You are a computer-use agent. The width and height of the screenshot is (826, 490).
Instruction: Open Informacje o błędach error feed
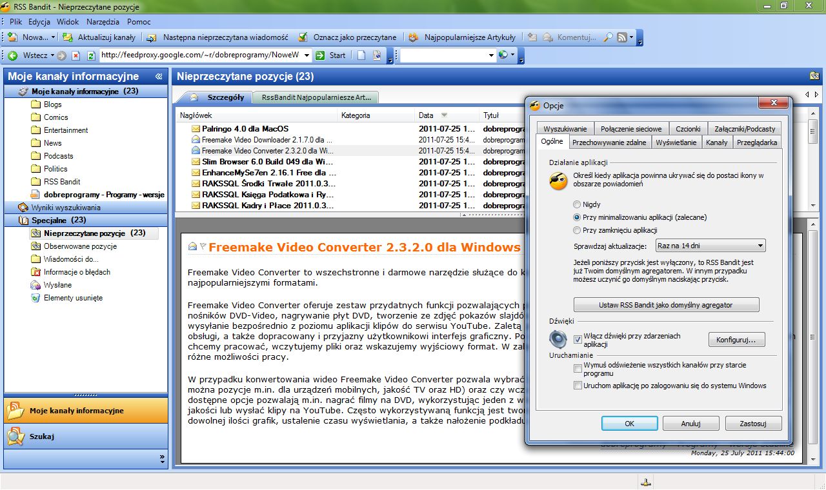(x=70, y=272)
